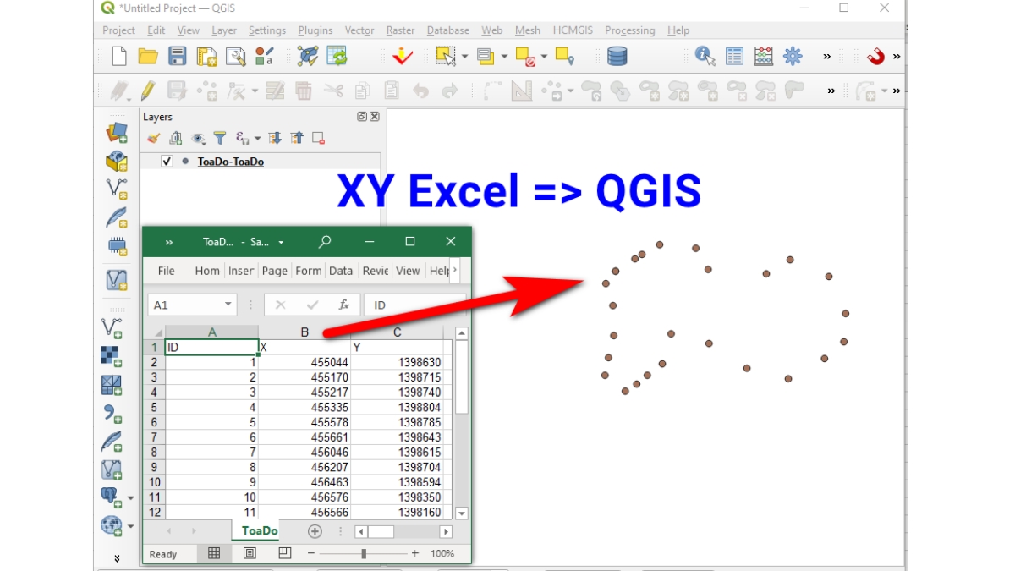Open the Processing Toolbox gear icon
1015x571 pixels.
tap(793, 57)
